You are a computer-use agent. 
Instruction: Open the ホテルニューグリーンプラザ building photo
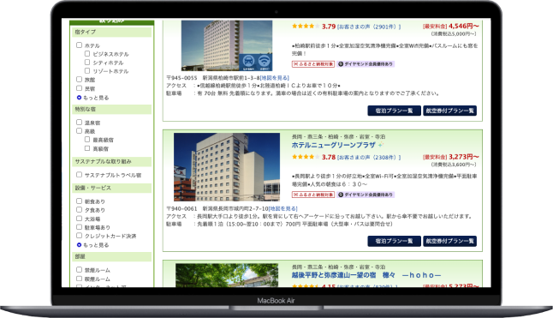(x=227, y=167)
